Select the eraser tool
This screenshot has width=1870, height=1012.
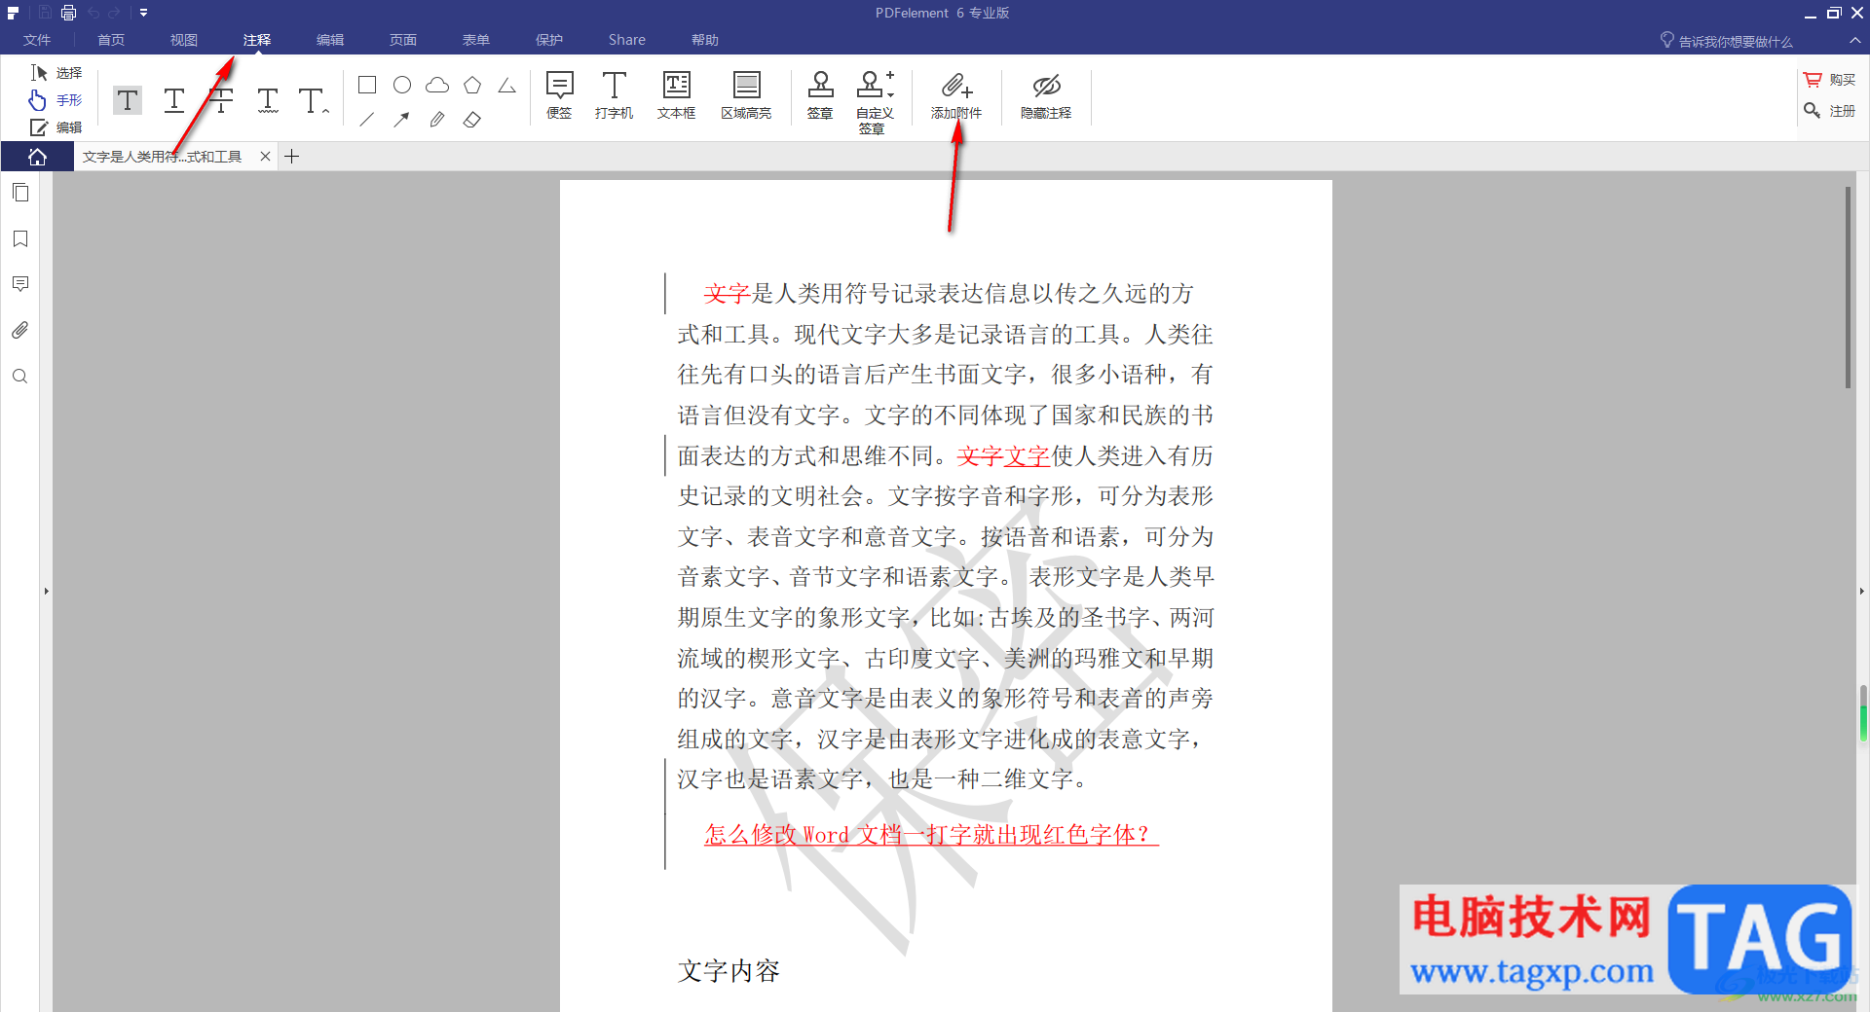[472, 120]
